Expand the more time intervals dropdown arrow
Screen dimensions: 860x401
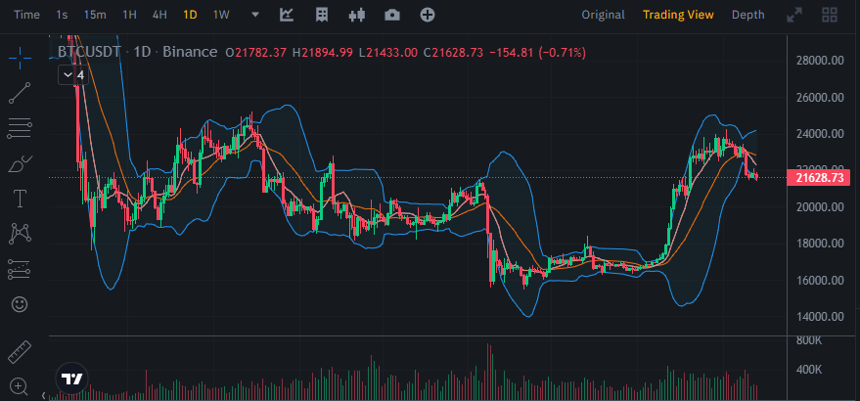tap(255, 15)
